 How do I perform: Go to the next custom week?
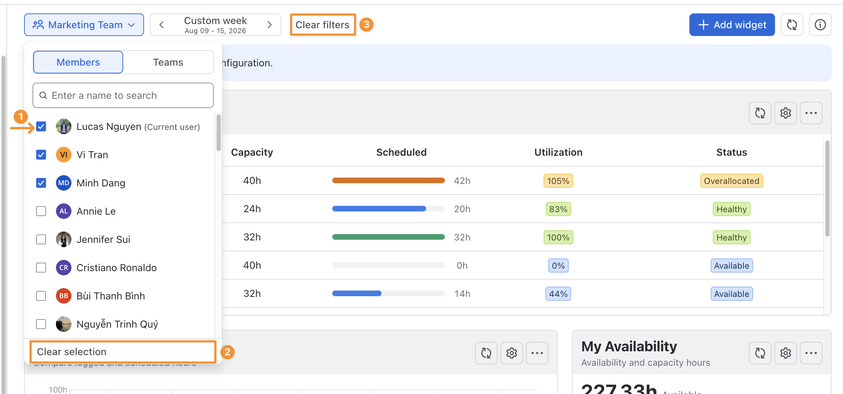270,25
